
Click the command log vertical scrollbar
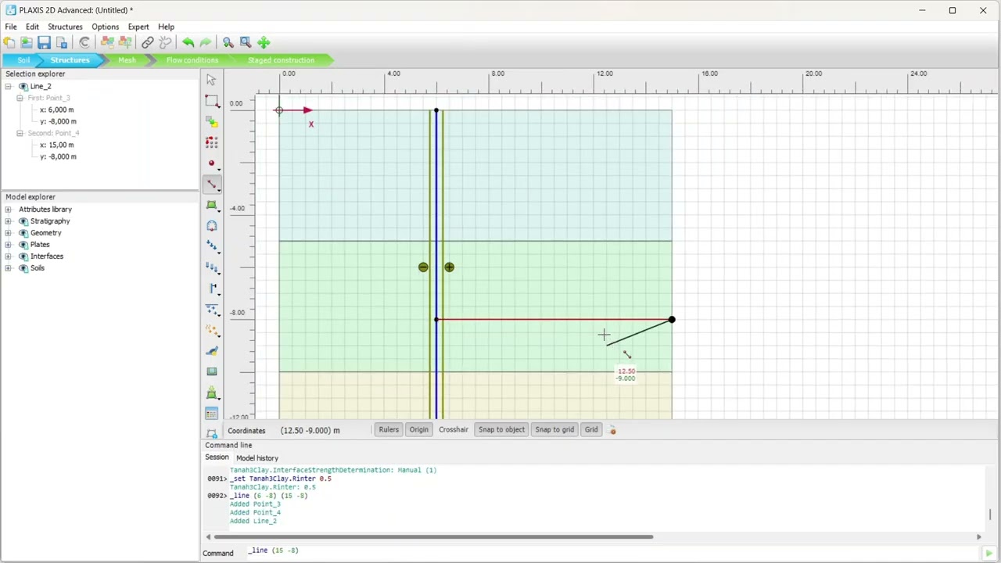pos(990,514)
